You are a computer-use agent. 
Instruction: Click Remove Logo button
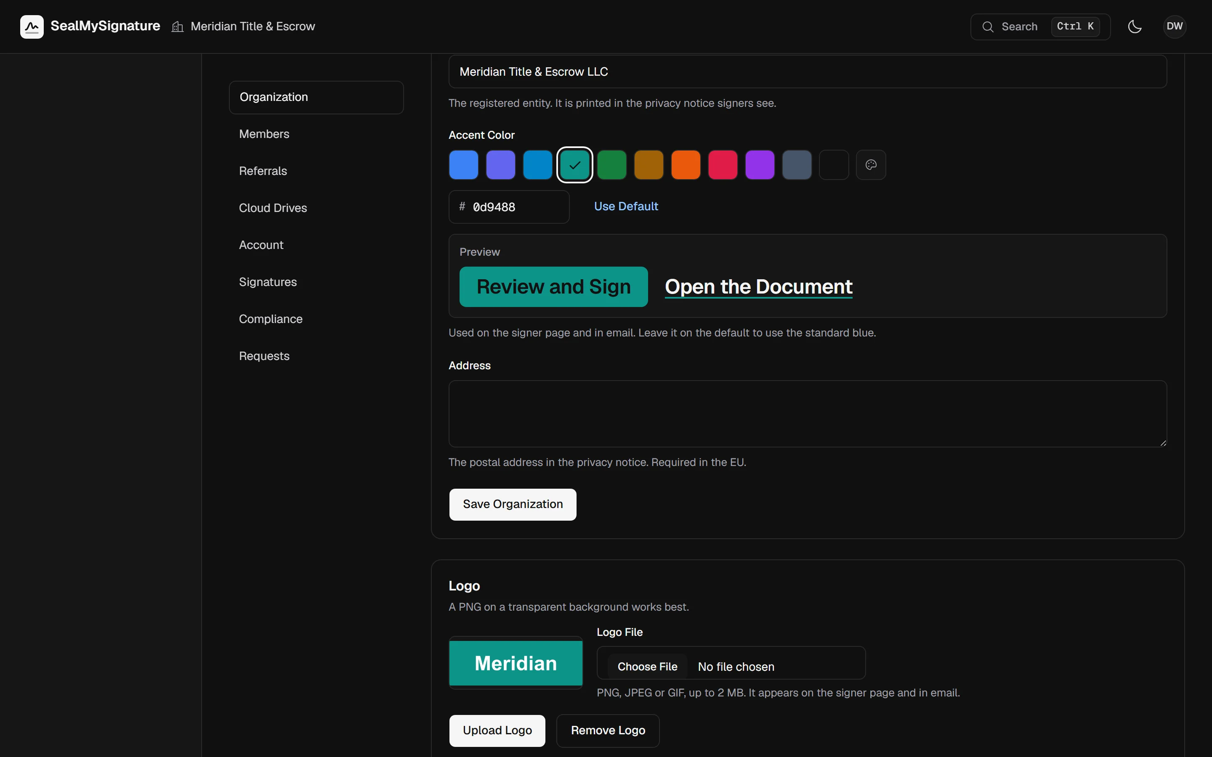click(x=608, y=731)
